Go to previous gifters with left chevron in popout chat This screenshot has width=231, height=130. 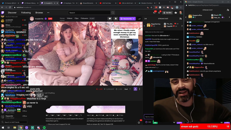point(186,17)
